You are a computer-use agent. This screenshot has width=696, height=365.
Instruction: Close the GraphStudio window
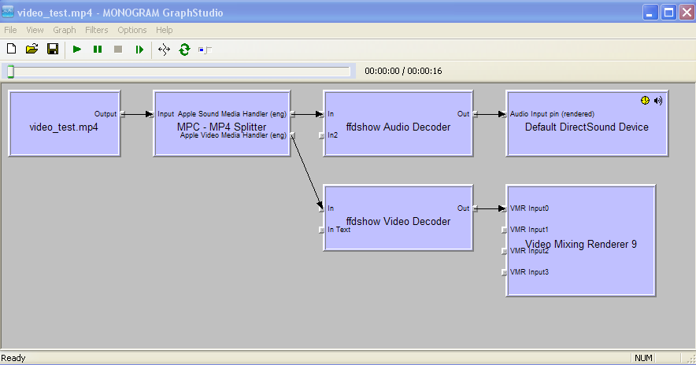coord(687,13)
